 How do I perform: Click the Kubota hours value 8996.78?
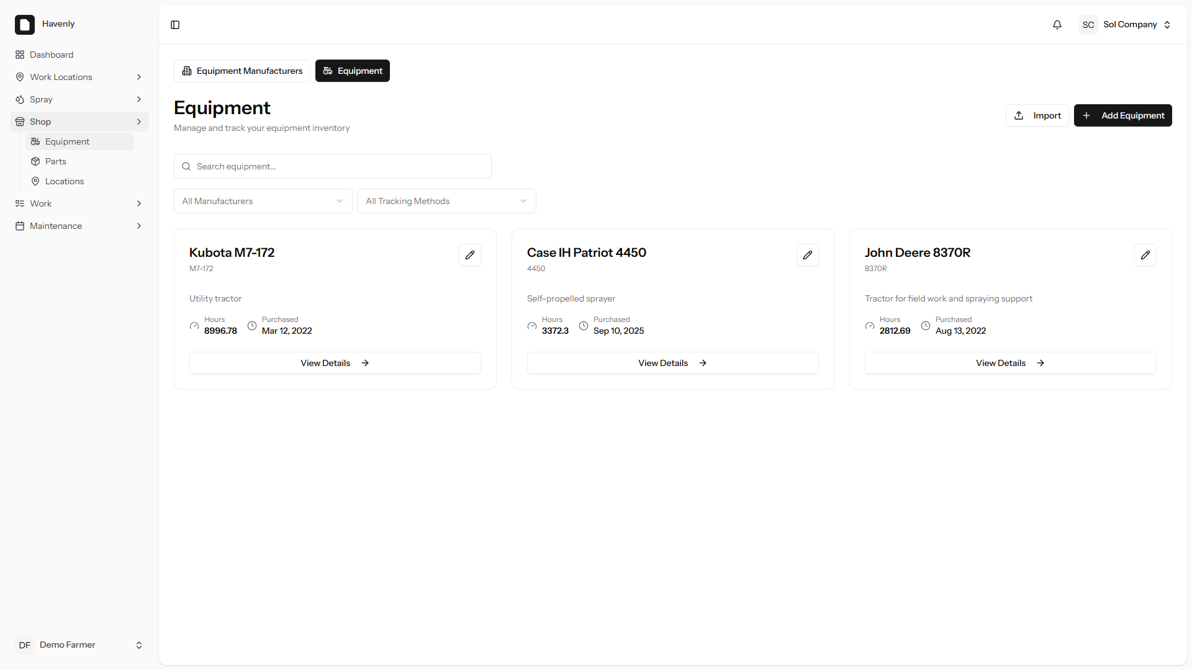[220, 331]
